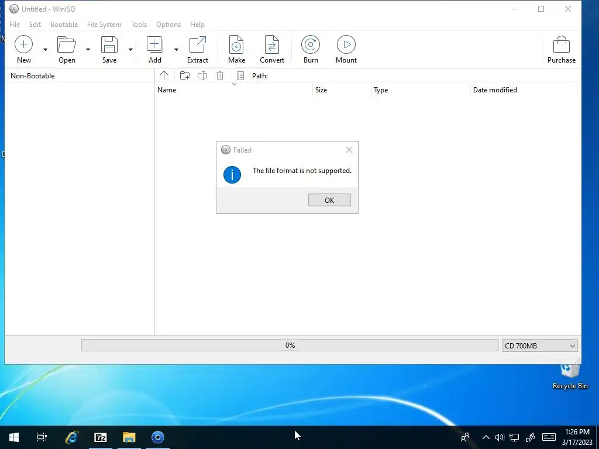Click the Save floppy disk icon
This screenshot has height=449, width=599.
(109, 44)
